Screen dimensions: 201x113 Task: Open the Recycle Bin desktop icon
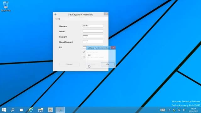point(6,6)
